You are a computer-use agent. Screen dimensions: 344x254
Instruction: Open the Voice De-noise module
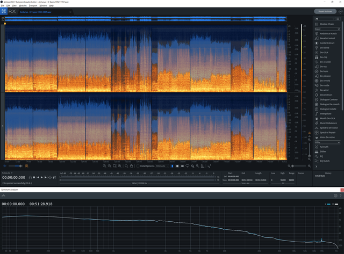pyautogui.click(x=325, y=137)
